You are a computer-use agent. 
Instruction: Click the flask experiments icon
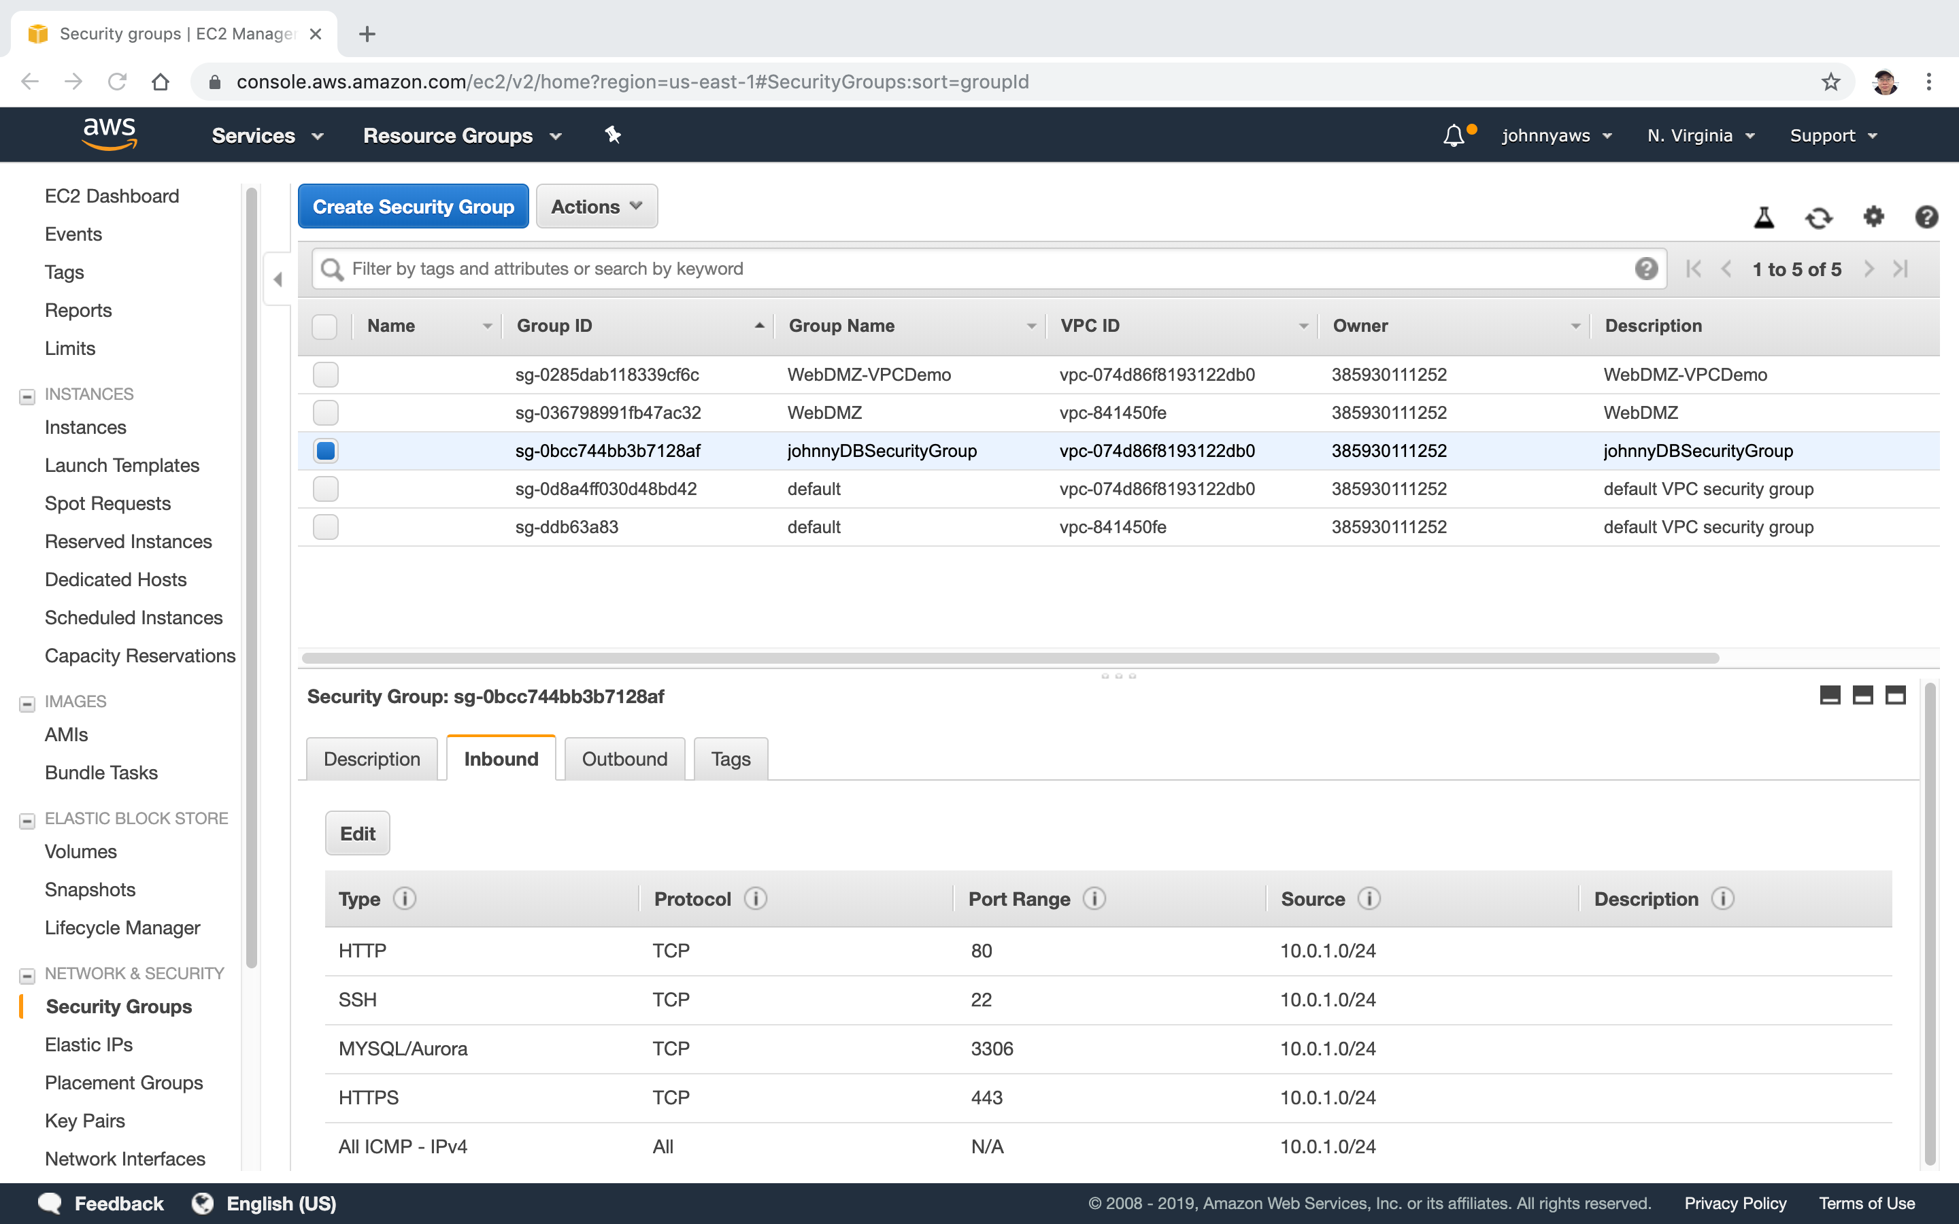[x=1764, y=217]
